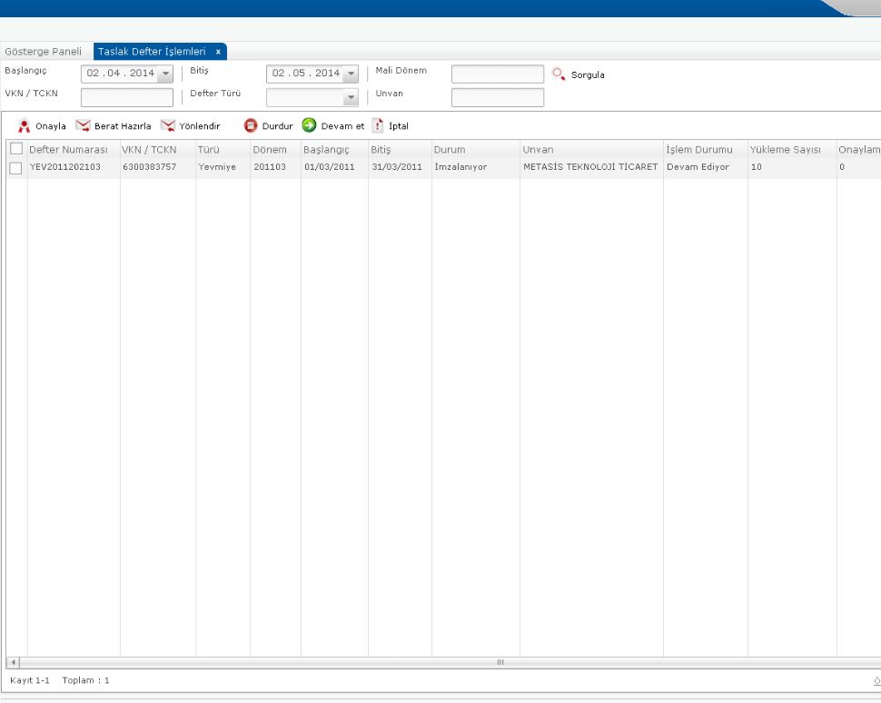
Task: Click the İmzalanıyor status cell
Action: click(460, 167)
